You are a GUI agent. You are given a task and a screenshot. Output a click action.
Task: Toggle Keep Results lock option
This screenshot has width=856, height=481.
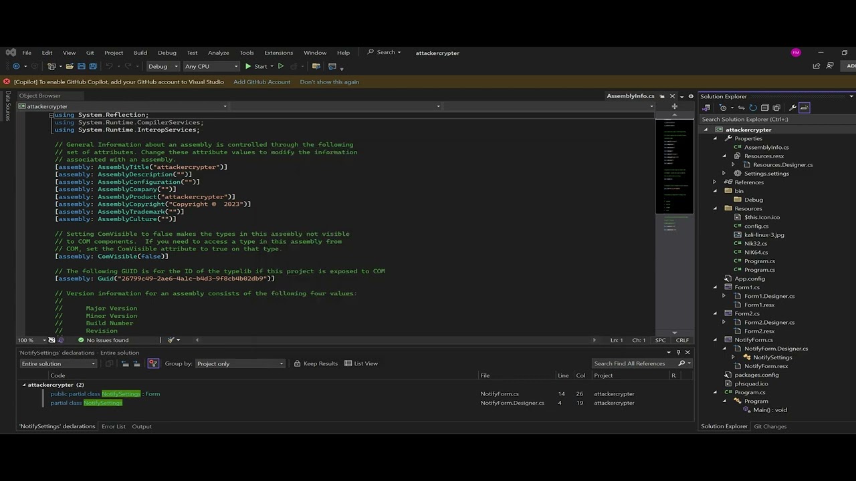click(316, 363)
